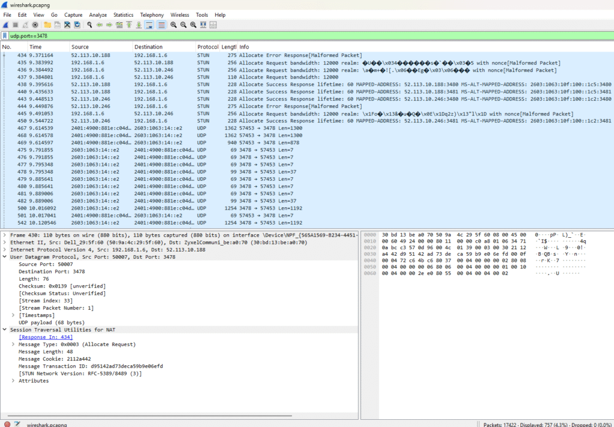Click the Start capture shark fin icon

pyautogui.click(x=5, y=25)
